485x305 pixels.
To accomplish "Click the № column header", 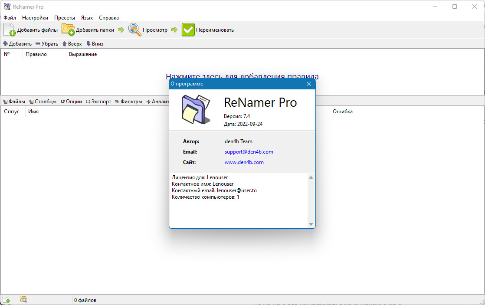I will (x=11, y=54).
